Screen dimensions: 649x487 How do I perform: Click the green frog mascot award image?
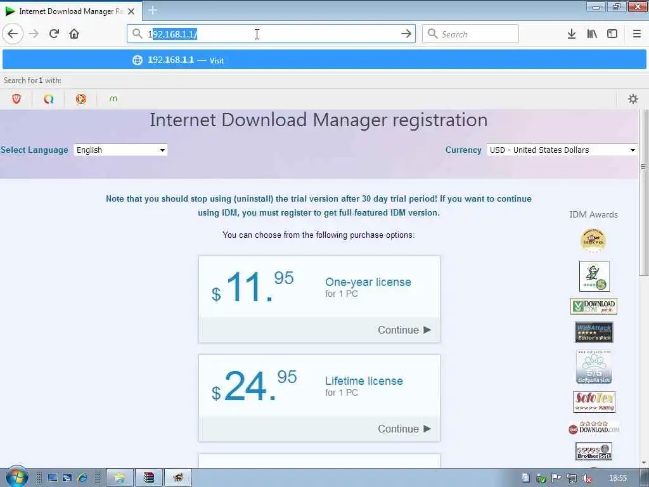[x=594, y=276]
